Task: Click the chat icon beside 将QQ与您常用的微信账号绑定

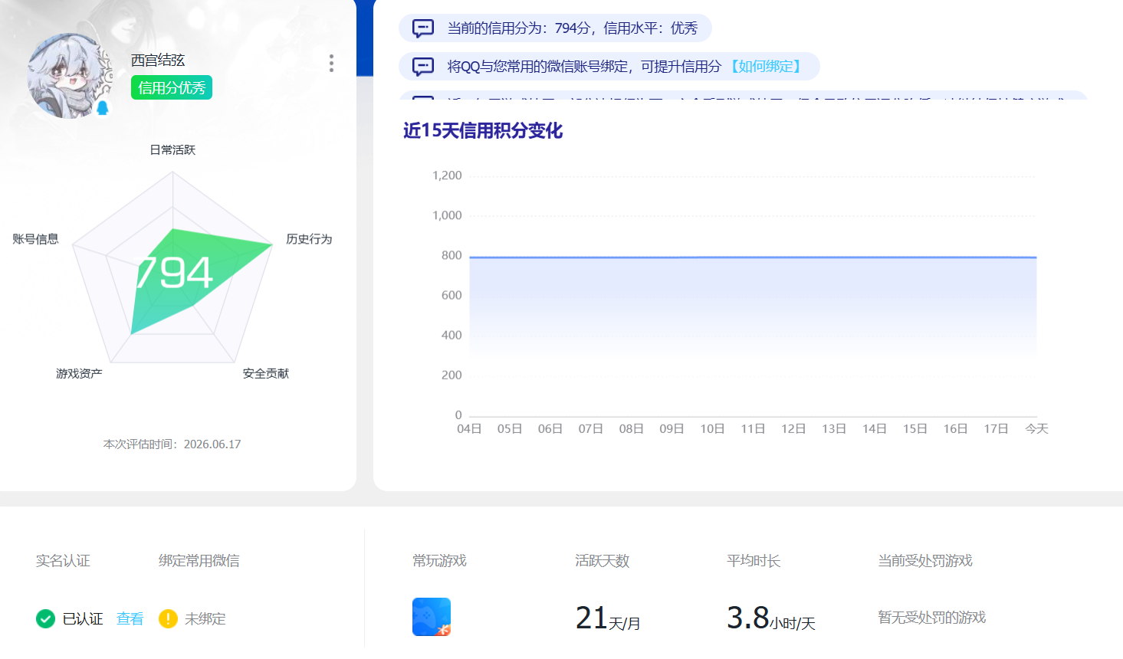Action: click(x=423, y=67)
